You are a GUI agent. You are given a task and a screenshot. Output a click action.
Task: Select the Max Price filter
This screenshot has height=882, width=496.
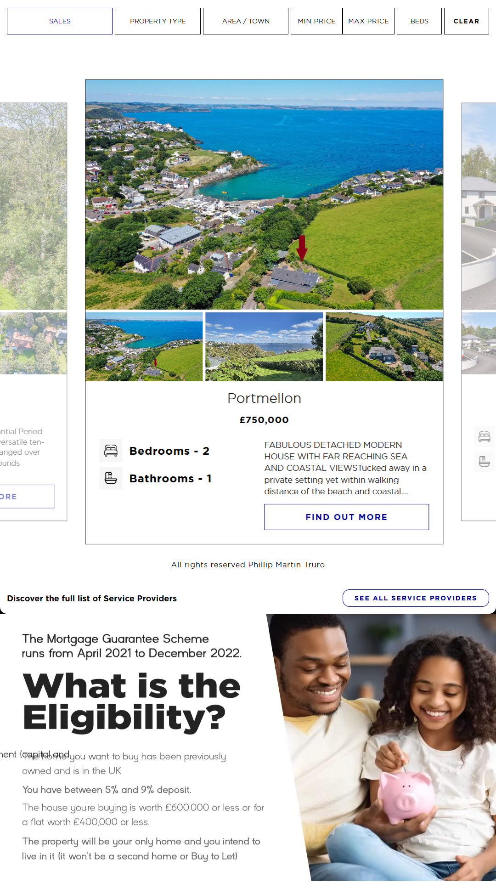pos(368,21)
